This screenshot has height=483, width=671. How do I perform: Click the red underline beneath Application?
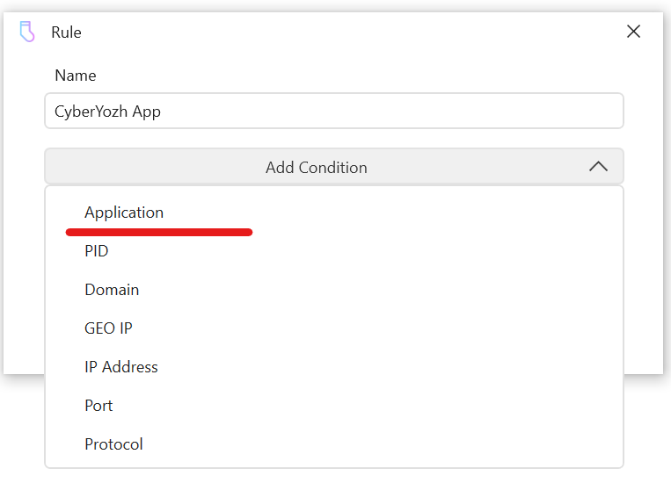point(159,233)
